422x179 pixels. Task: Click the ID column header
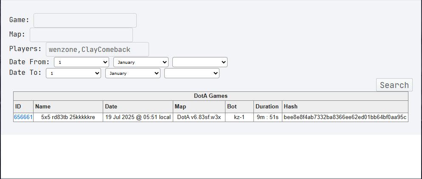coord(23,106)
